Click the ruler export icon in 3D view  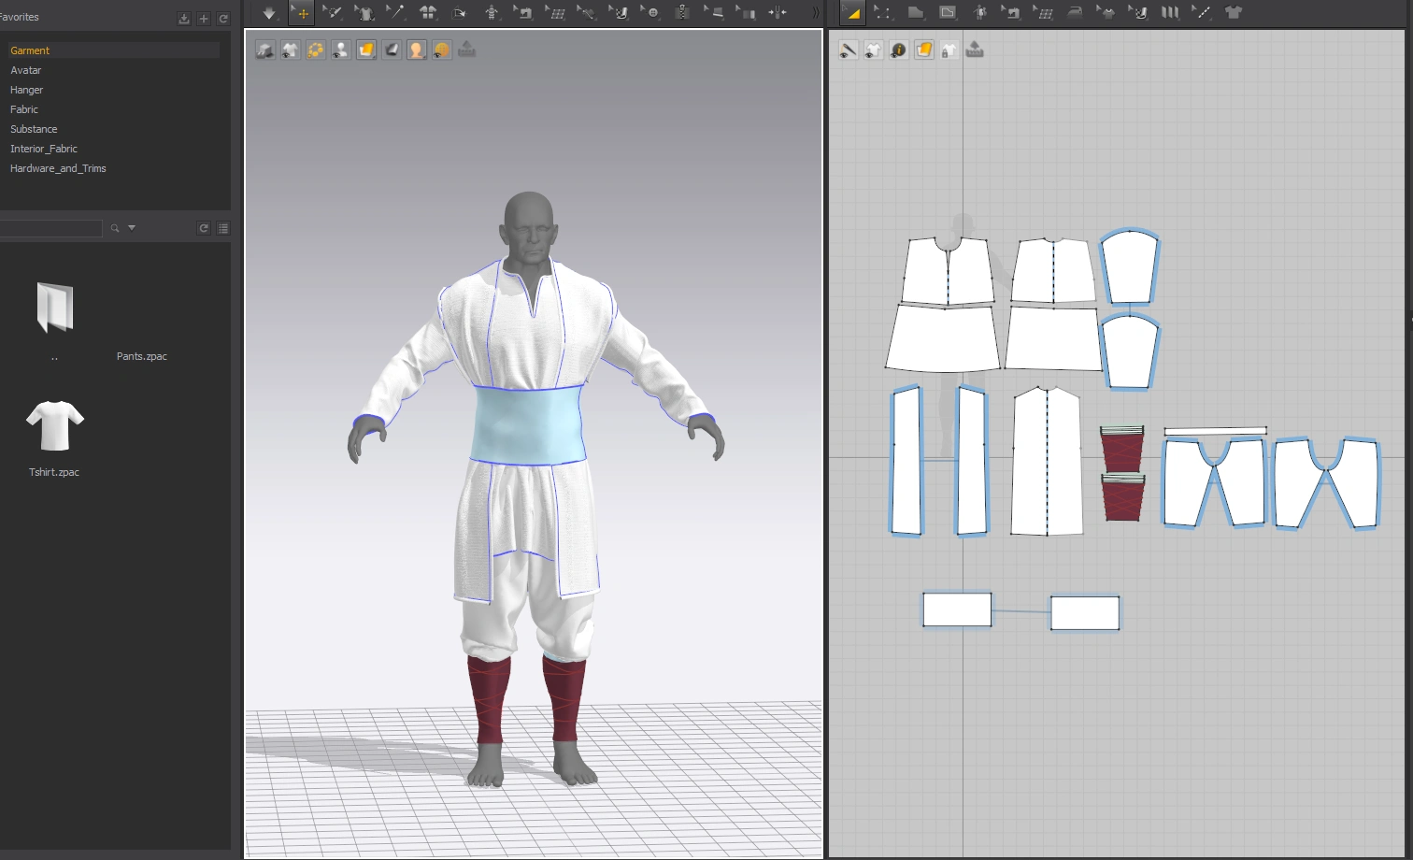point(467,50)
